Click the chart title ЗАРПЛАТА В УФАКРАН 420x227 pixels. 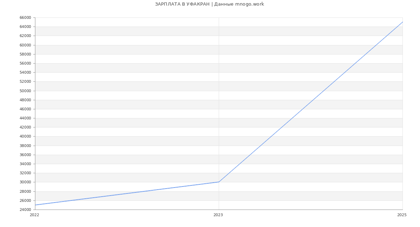click(209, 4)
